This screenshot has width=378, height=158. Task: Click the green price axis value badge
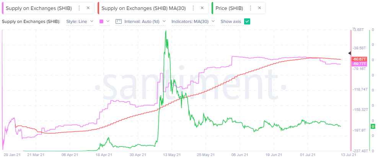point(373,127)
